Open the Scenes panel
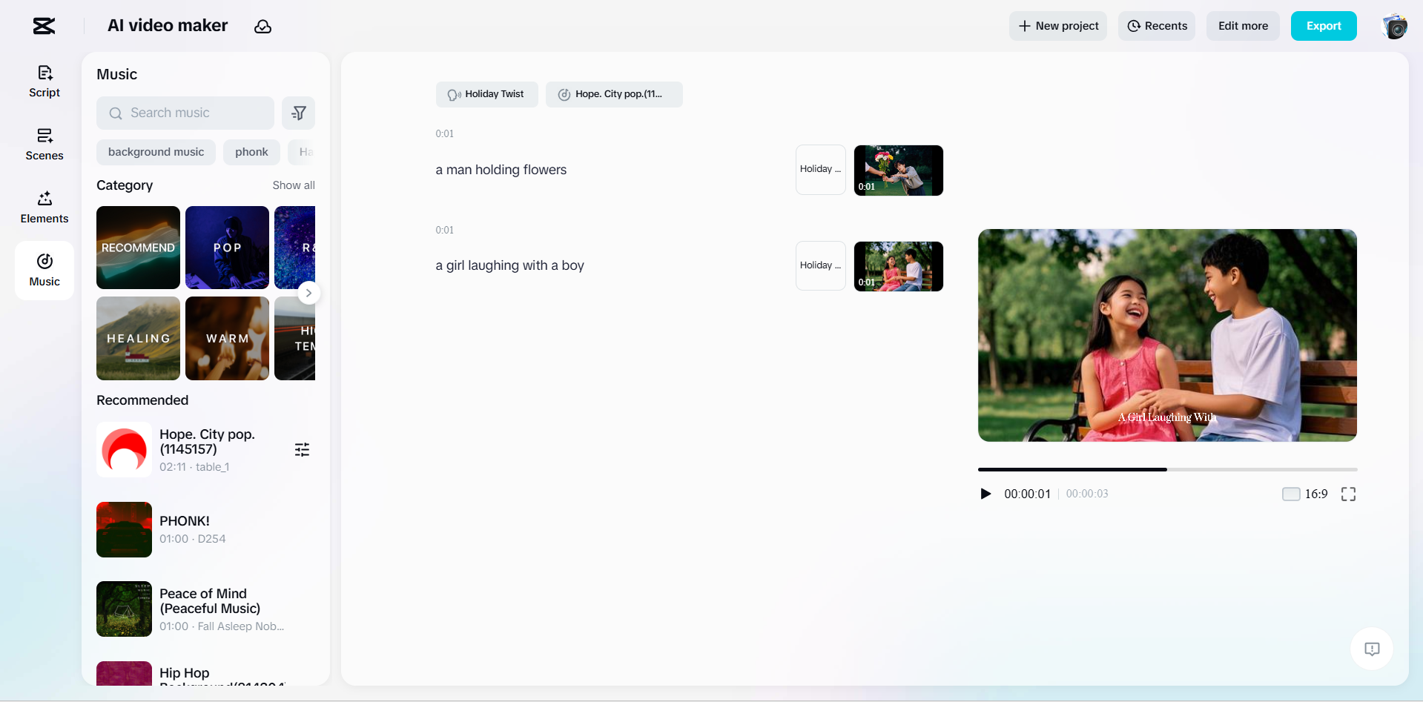The image size is (1423, 702). (44, 143)
